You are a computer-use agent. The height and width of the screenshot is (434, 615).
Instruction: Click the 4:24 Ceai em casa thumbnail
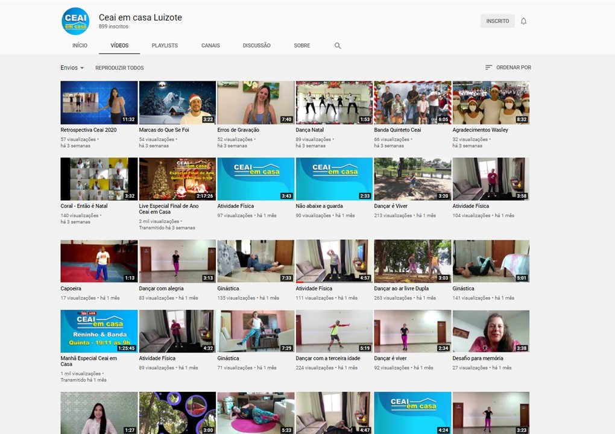(412, 413)
